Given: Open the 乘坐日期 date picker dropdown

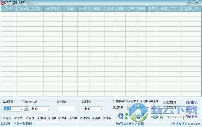Looking at the screenshot, I should click(148, 107).
